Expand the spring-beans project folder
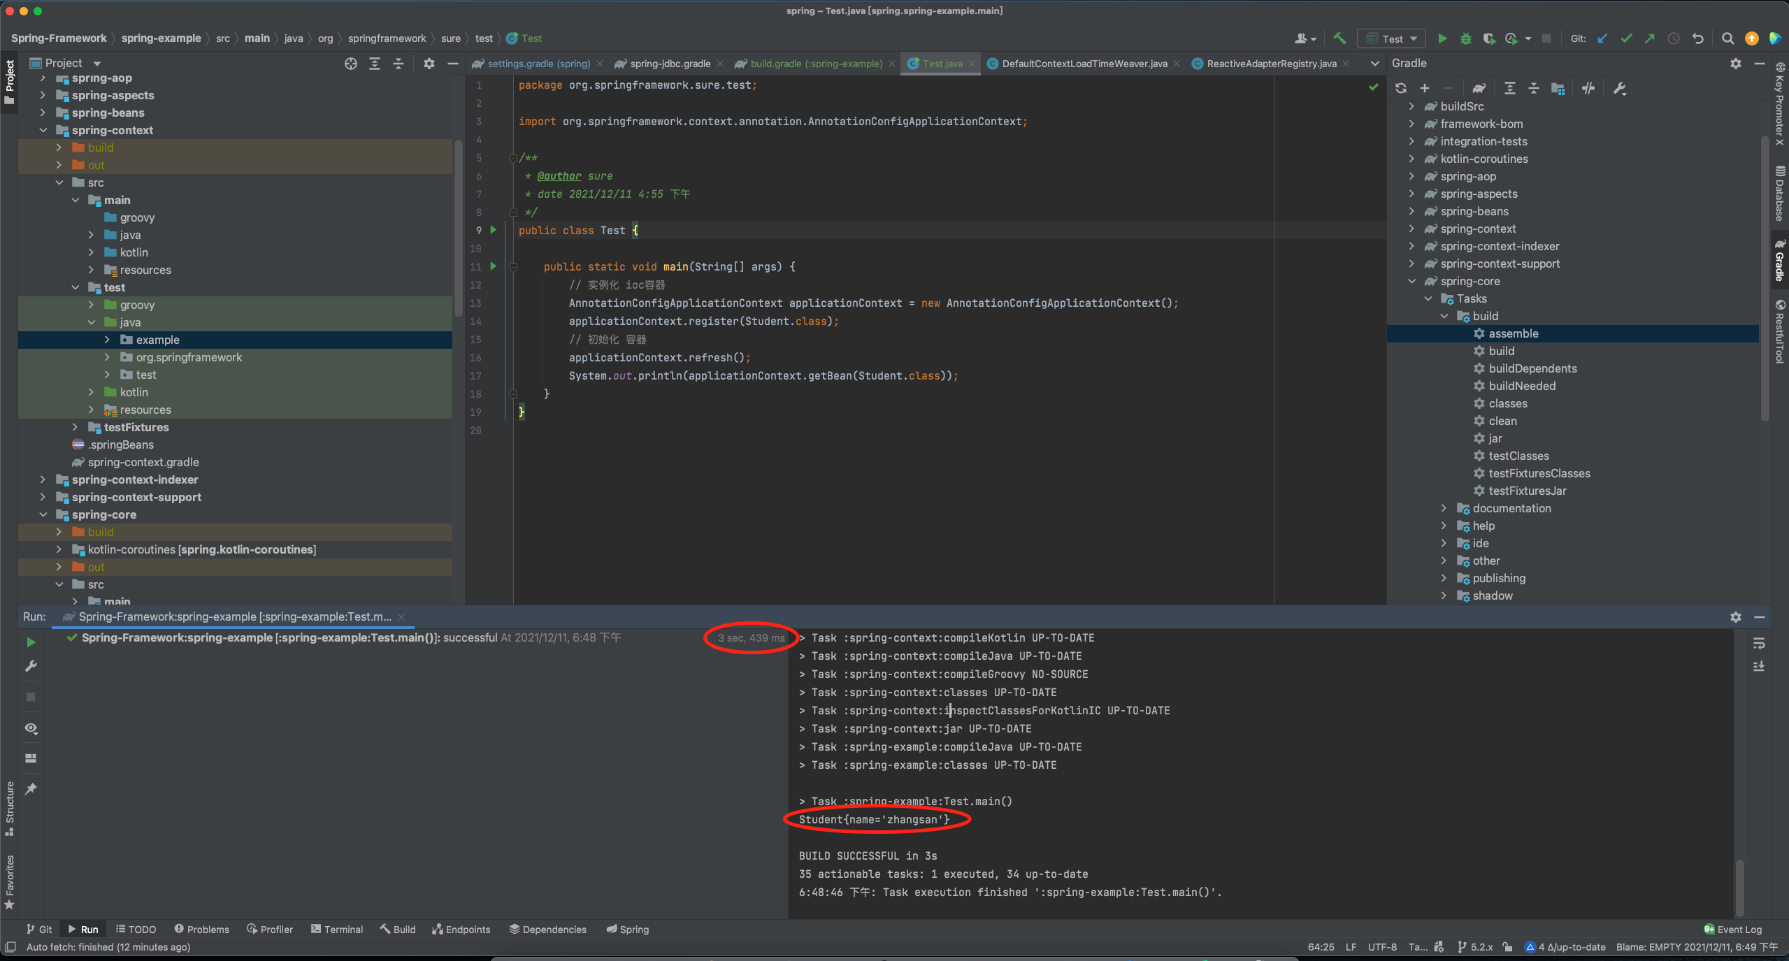The image size is (1789, 961). click(43, 113)
